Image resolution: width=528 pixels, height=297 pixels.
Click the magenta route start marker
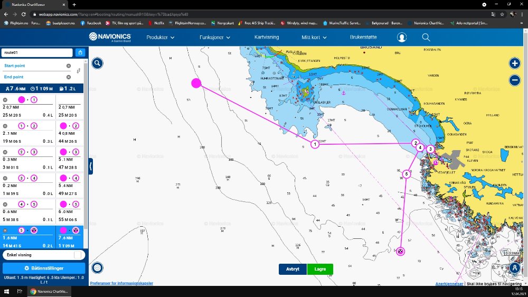tap(196, 83)
